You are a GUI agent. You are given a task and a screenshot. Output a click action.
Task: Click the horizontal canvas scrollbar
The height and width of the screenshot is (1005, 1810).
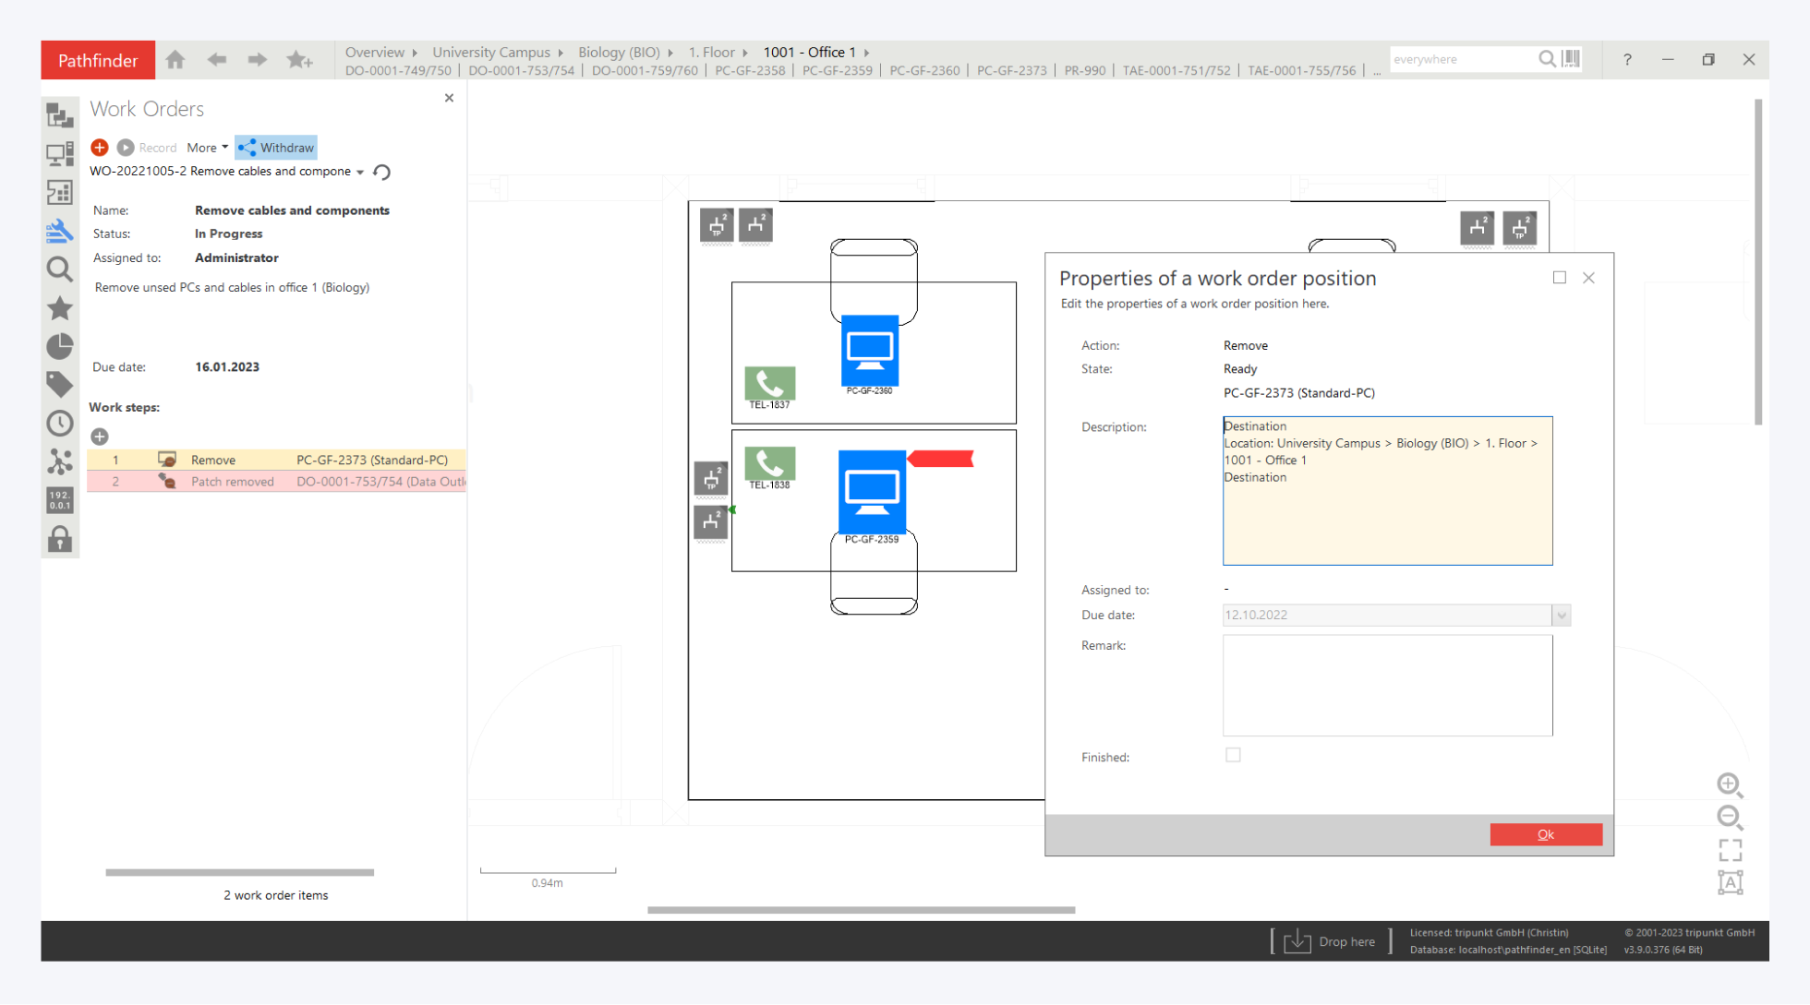[x=861, y=910]
